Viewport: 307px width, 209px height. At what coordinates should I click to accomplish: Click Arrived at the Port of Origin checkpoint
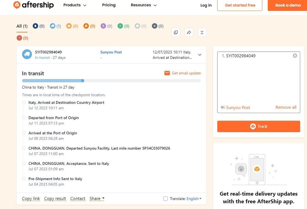coord(53,133)
